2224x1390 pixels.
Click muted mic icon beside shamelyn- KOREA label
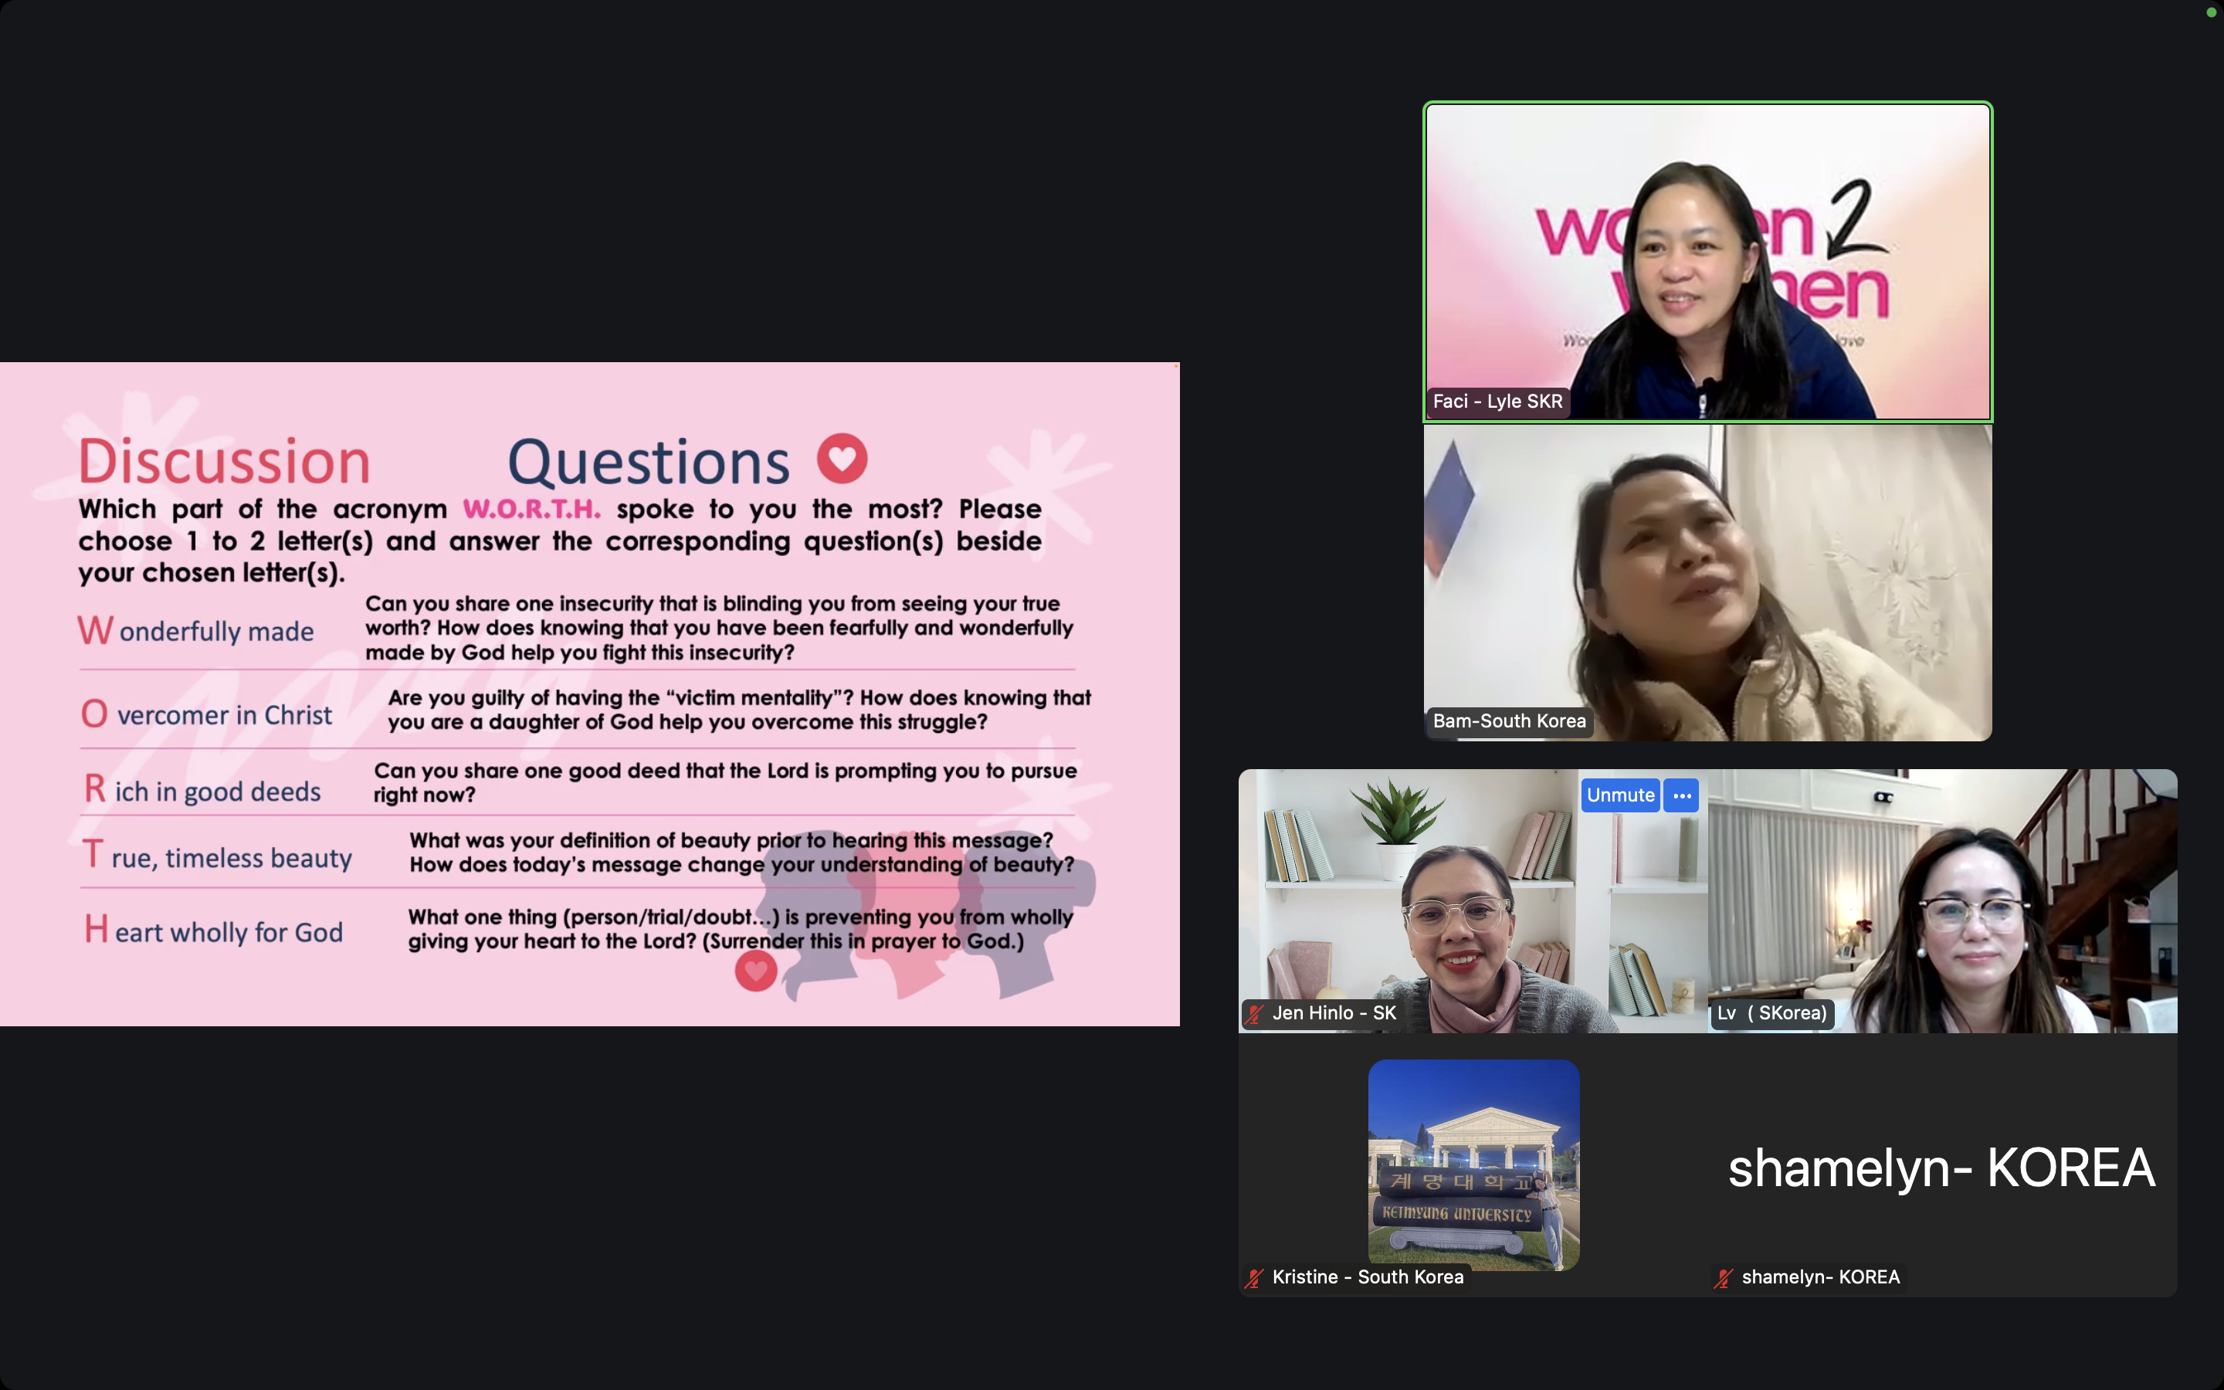[1723, 1277]
